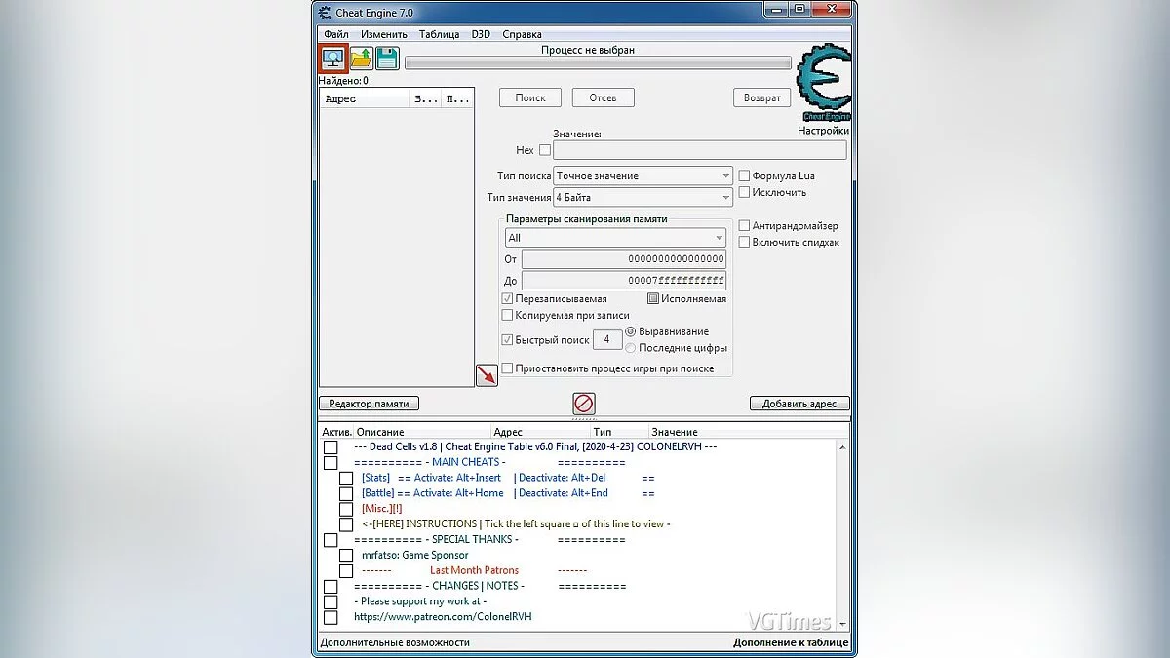Enable the Hex checkbox
1170x658 pixels.
point(545,150)
